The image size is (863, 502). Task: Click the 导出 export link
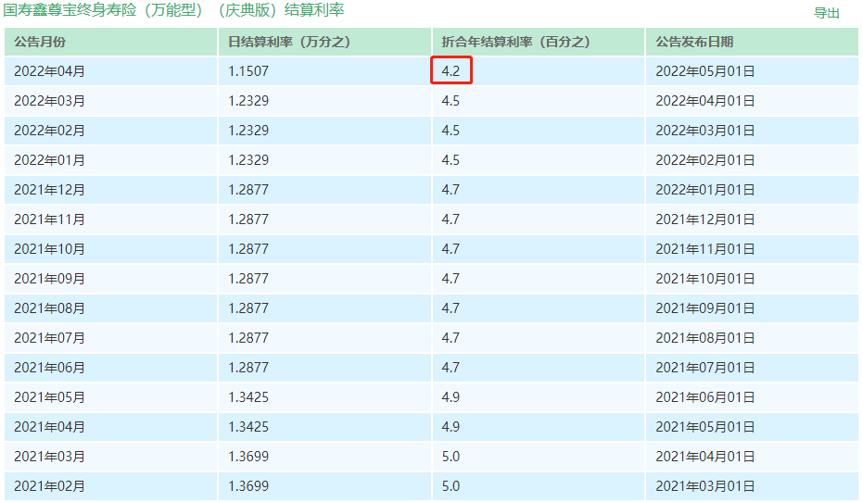coord(826,13)
